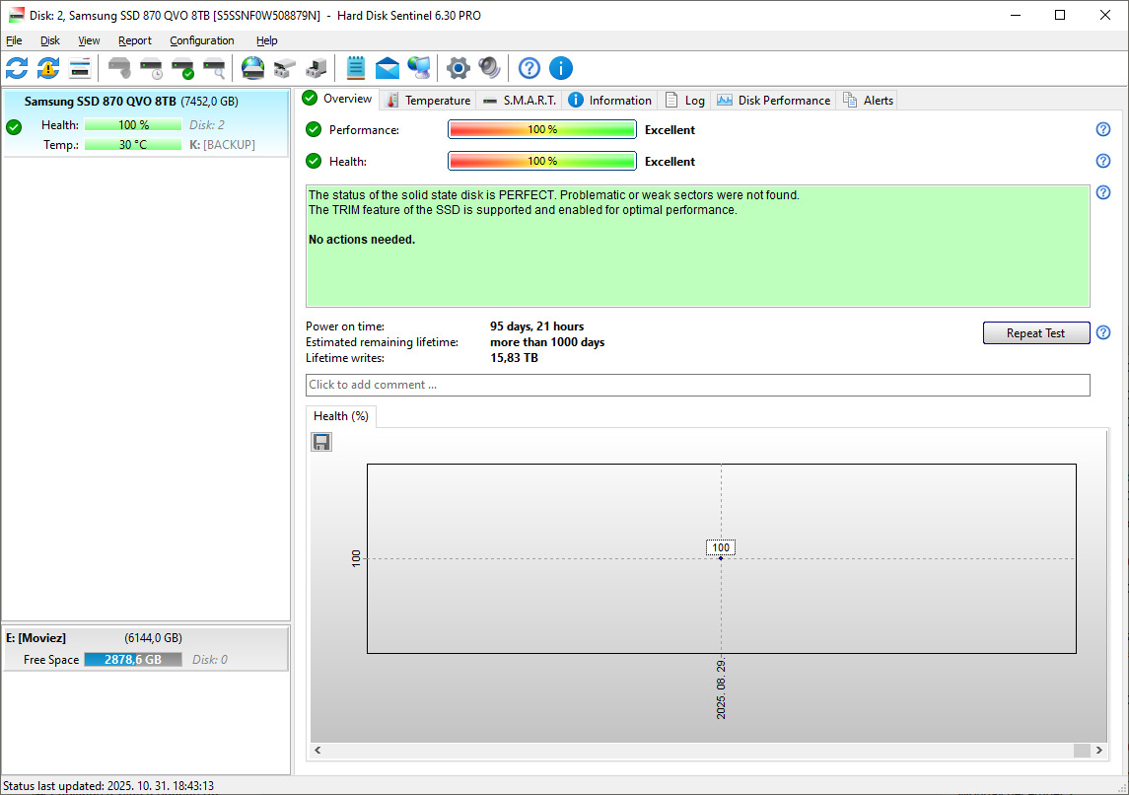Click the '2025. 08. 29' graph date label
The image size is (1129, 795).
click(x=722, y=687)
